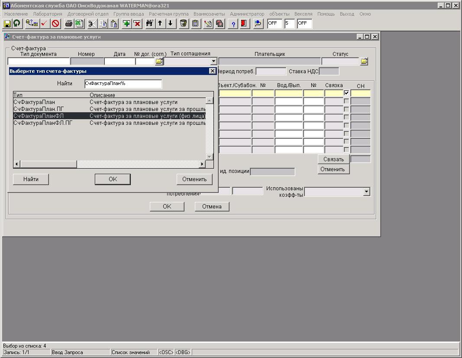Click the scissors Cut icon

coord(92,24)
